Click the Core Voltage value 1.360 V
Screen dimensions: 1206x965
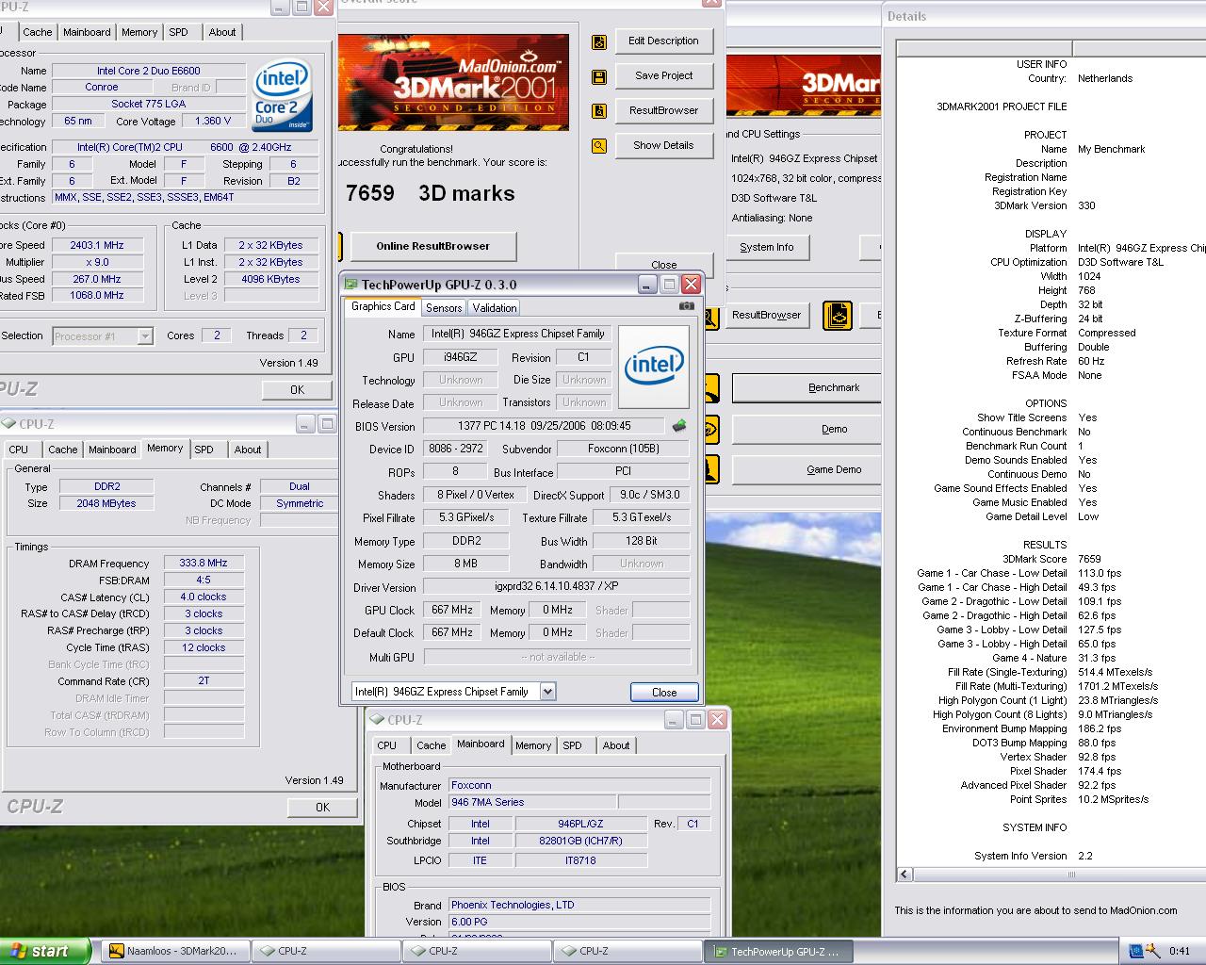[x=212, y=122]
